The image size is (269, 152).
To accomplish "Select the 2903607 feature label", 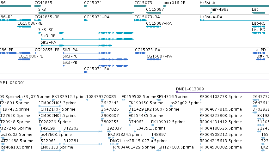I will [x=110, y=116].
